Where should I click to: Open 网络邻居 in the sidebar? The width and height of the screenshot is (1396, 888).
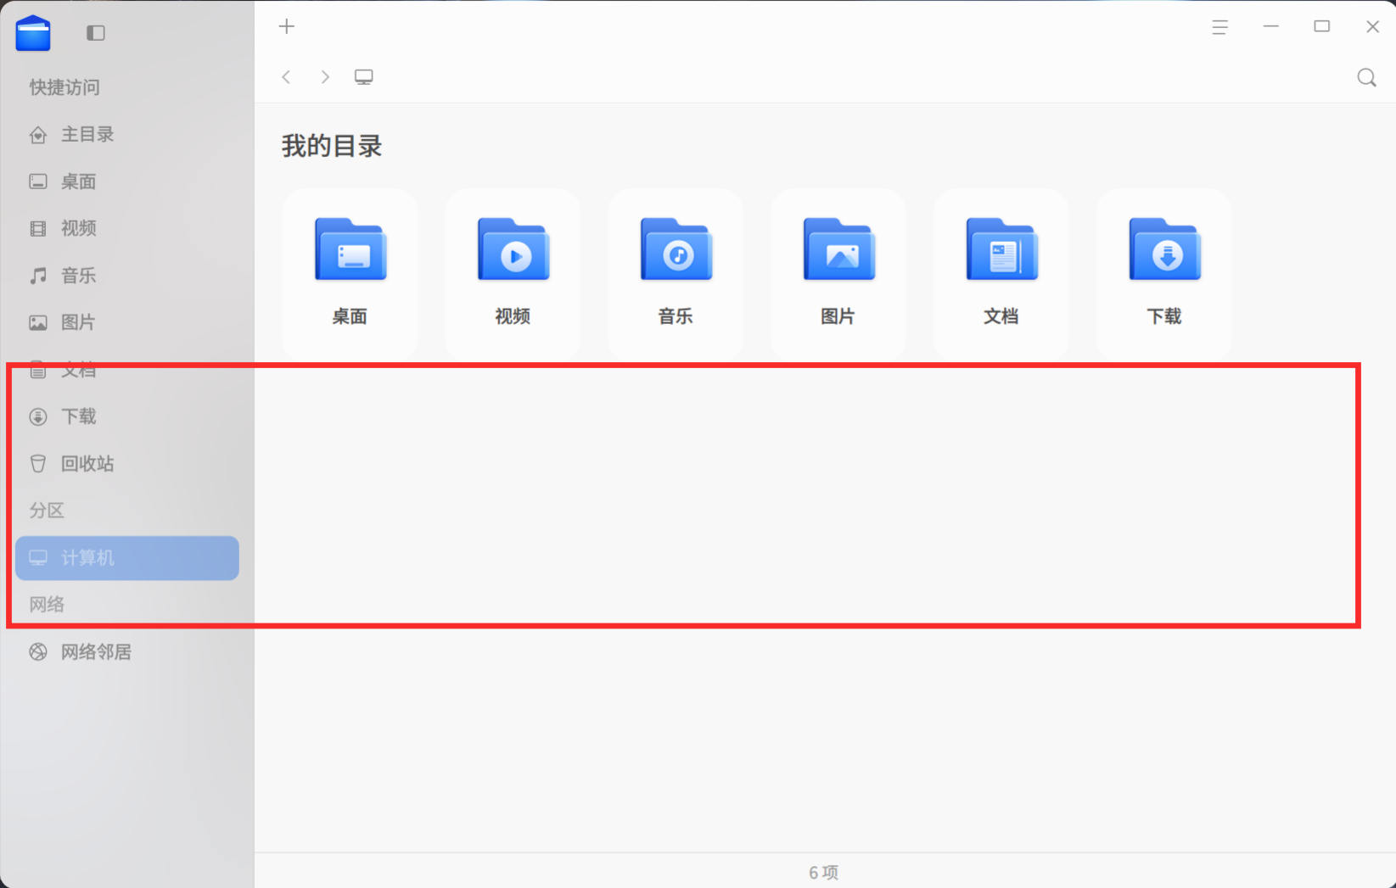[127, 652]
